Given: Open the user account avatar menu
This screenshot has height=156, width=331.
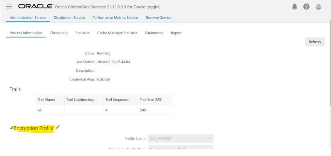Looking at the screenshot, I should click(318, 7).
